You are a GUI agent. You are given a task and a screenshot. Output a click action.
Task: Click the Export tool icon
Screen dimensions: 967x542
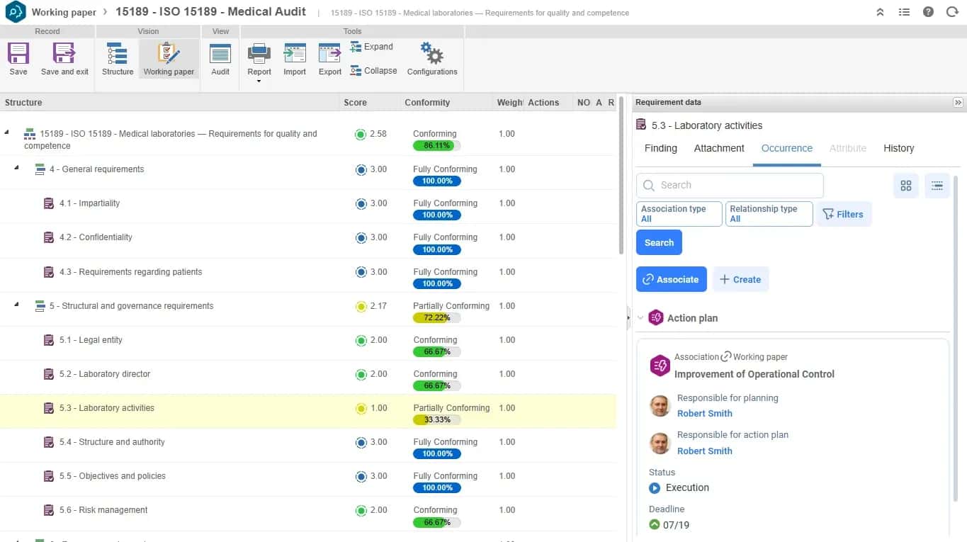pyautogui.click(x=330, y=54)
